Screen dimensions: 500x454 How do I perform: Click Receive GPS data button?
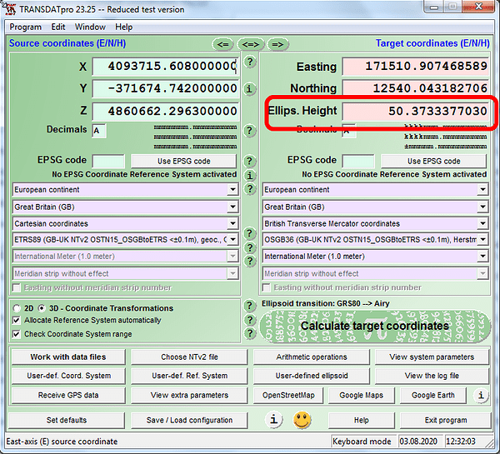[68, 395]
